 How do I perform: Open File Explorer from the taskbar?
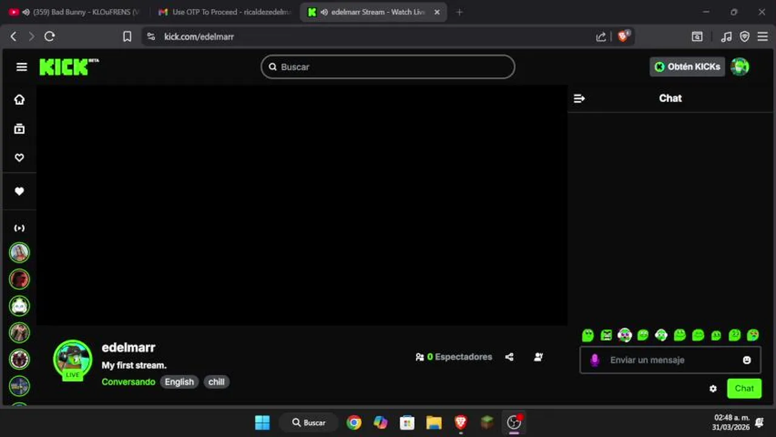(434, 422)
